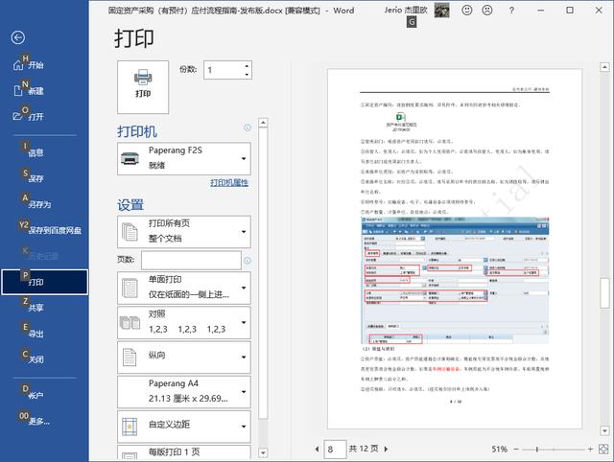The image size is (614, 462).
Task: Click the zoom slider handle
Action: pyautogui.click(x=537, y=450)
